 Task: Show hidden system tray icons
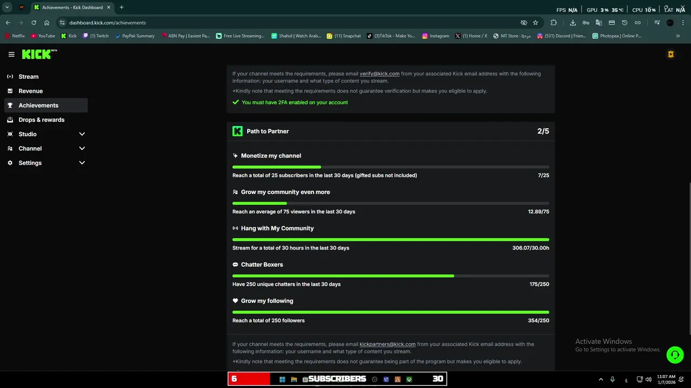pos(601,379)
